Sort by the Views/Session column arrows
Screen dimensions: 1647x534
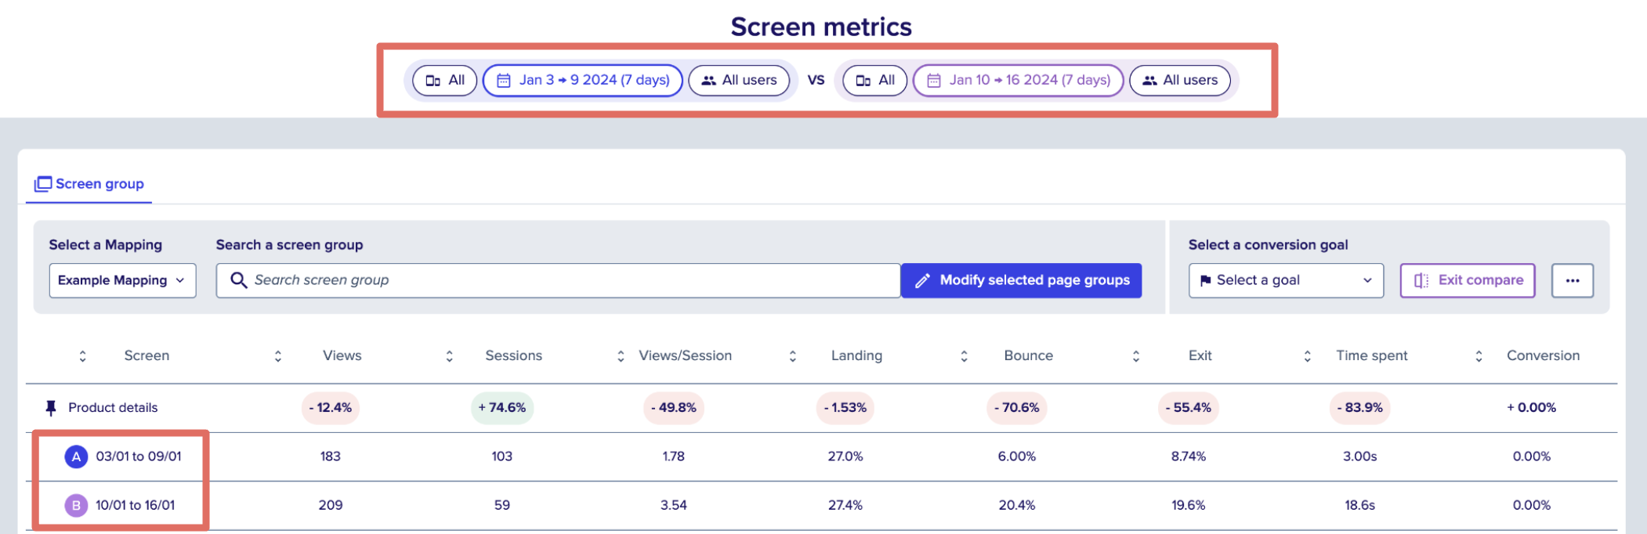pos(621,356)
